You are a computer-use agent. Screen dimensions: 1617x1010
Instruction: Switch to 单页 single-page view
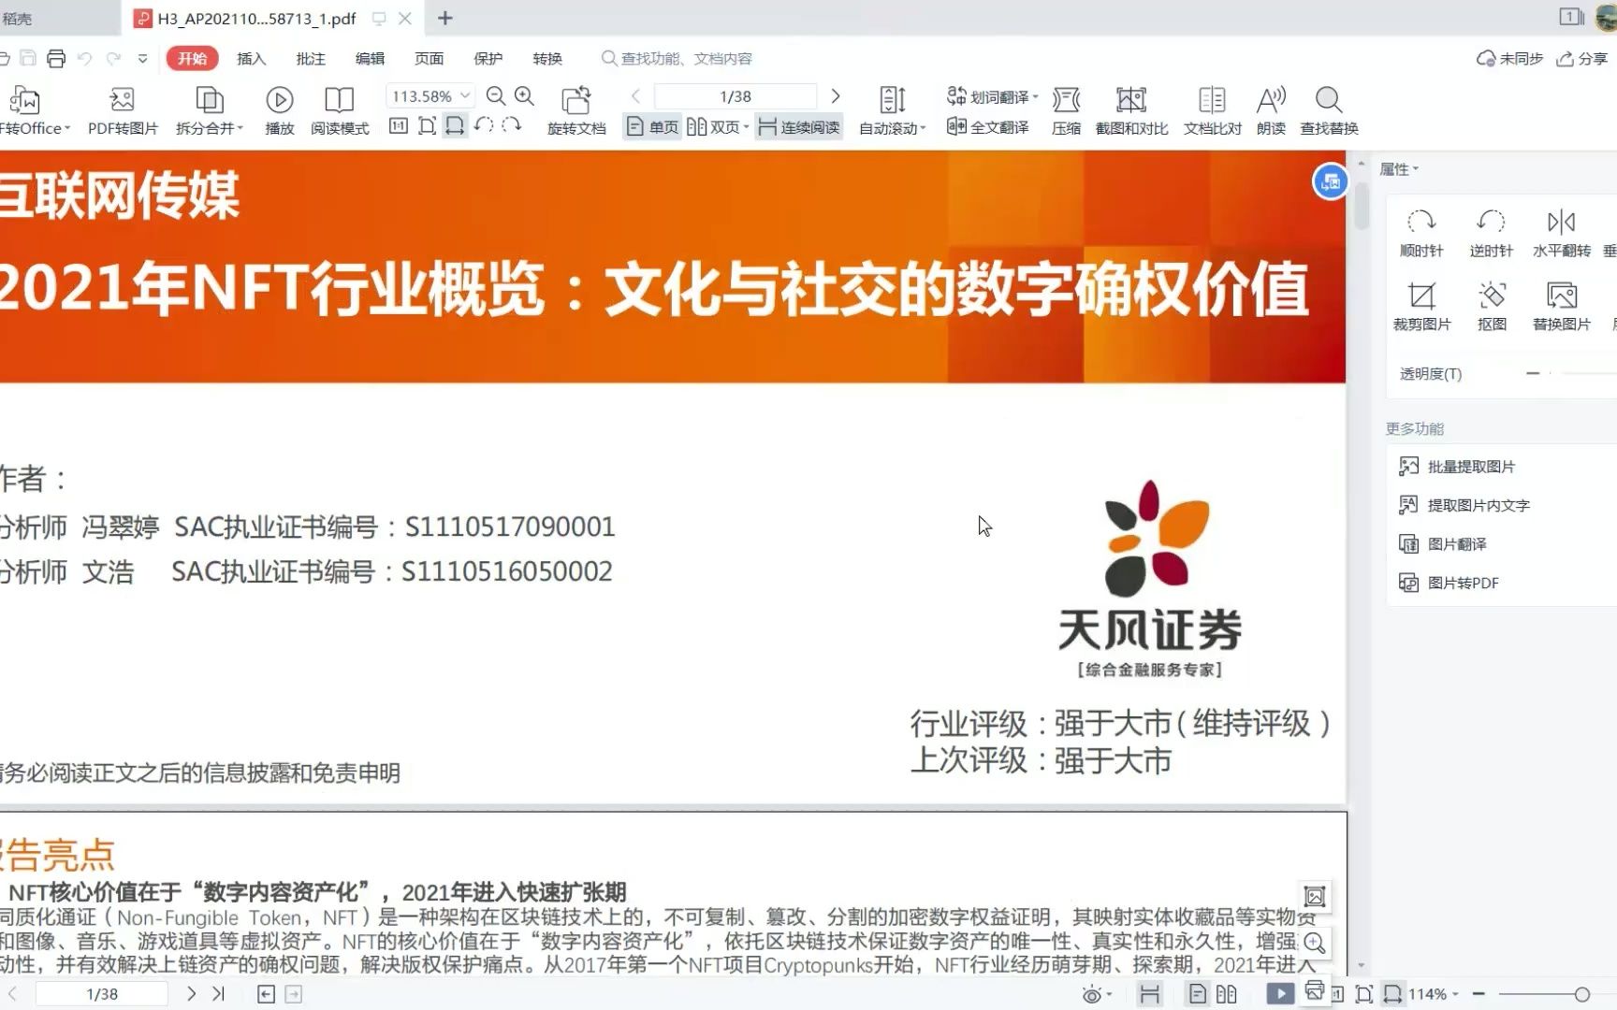pos(650,126)
